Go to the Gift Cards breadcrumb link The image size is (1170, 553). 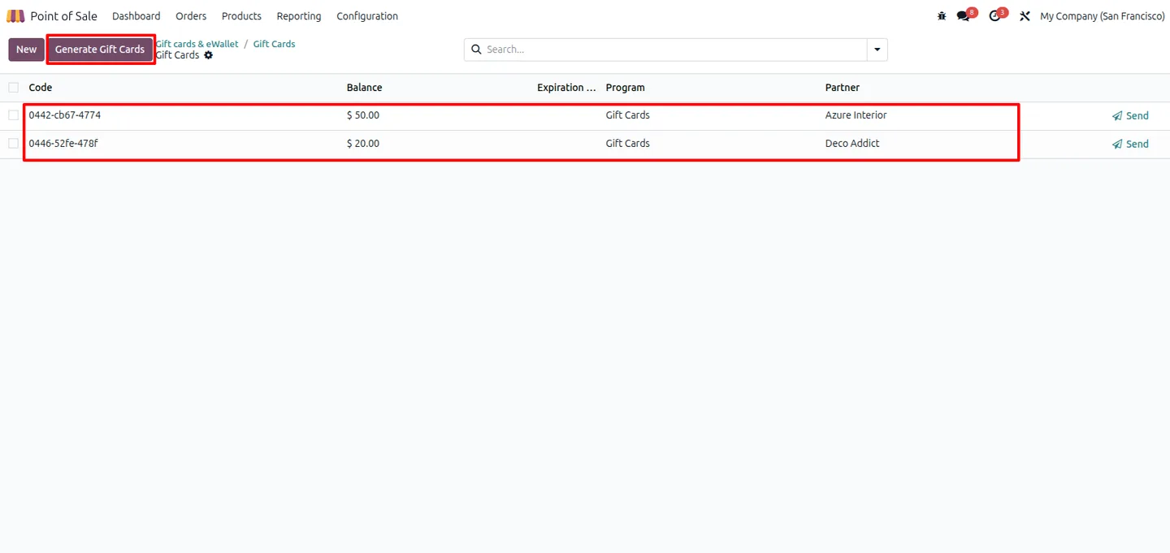click(274, 44)
